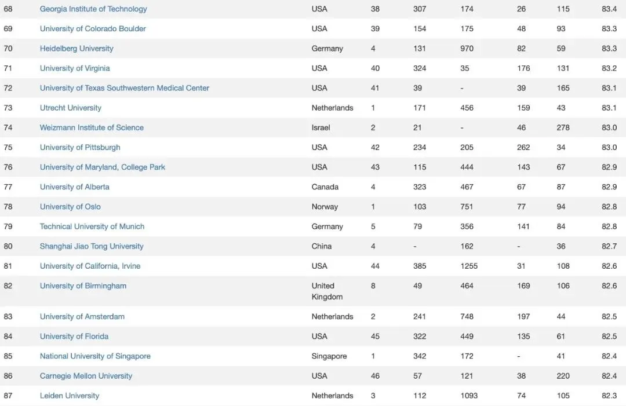Open the Carnegie Mellon University link
626x406 pixels.
click(x=86, y=376)
